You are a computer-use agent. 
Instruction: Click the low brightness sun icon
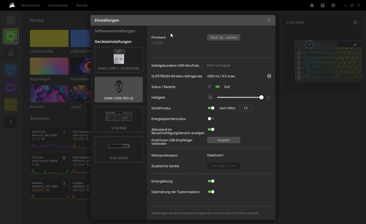[x=210, y=97]
